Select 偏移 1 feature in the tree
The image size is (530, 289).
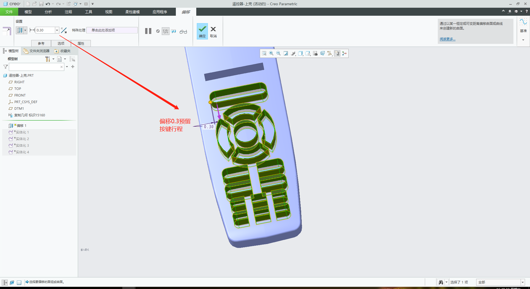(x=21, y=126)
